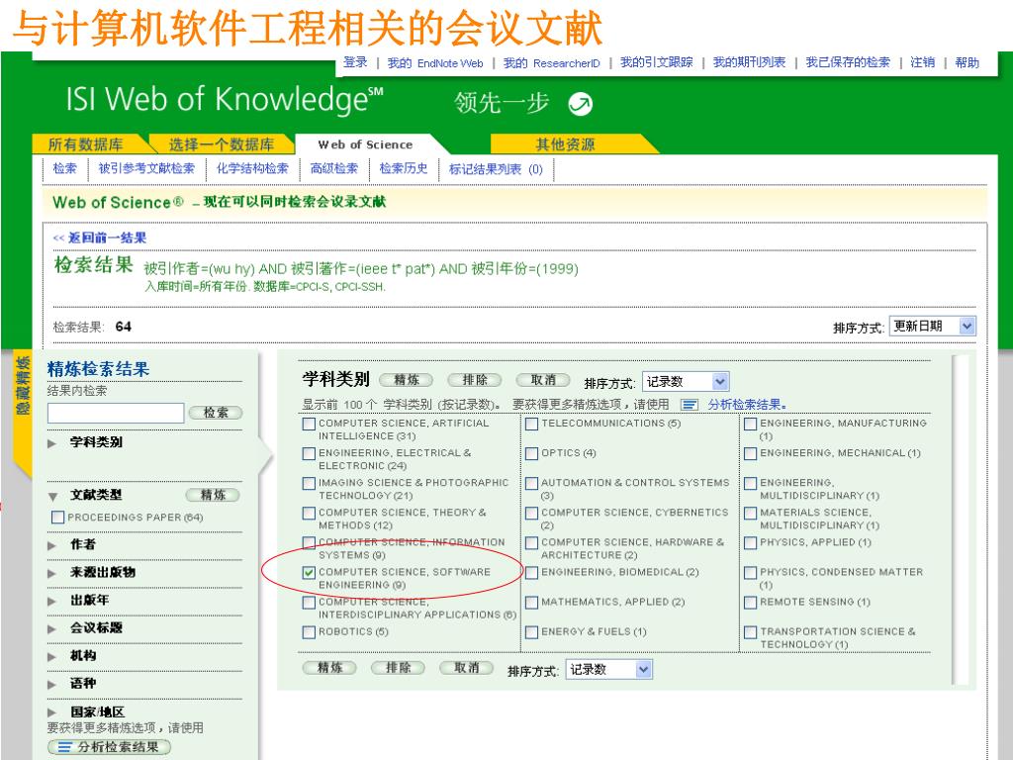This screenshot has width=1013, height=760.
Task: Open the 更新日期 sort dropdown
Action: 932,327
